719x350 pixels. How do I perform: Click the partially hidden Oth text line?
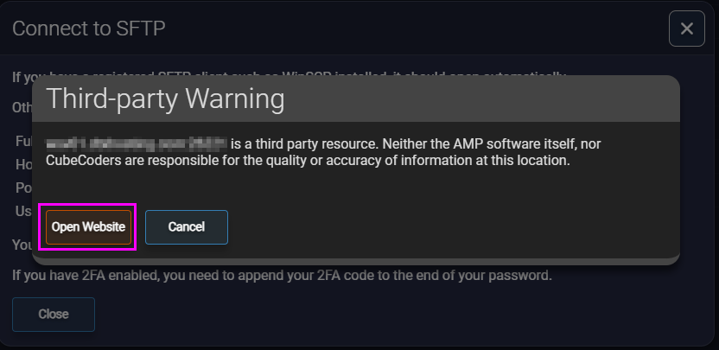[x=22, y=107]
